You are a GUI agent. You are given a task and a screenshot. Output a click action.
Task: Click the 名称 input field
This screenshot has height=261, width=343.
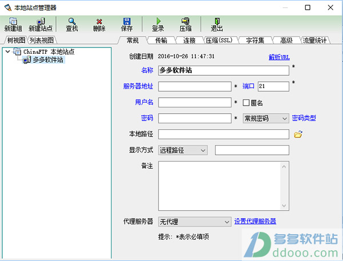coord(224,71)
